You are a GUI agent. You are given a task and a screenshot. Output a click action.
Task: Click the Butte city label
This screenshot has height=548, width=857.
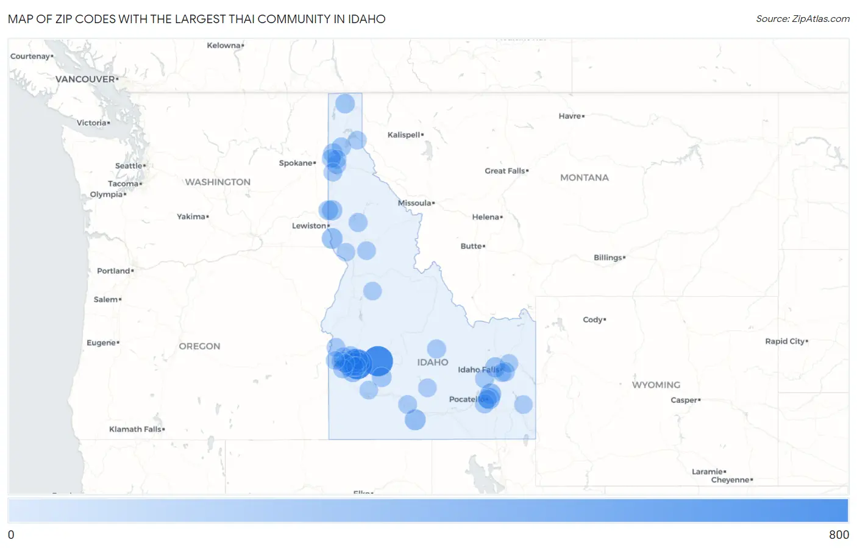tap(471, 246)
